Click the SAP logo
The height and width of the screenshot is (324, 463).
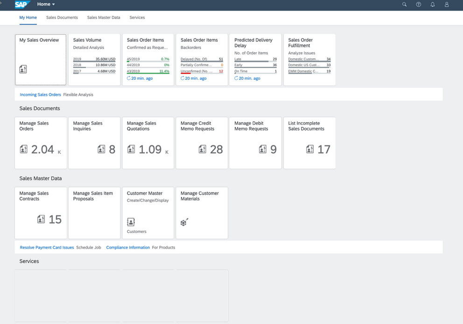click(22, 4)
